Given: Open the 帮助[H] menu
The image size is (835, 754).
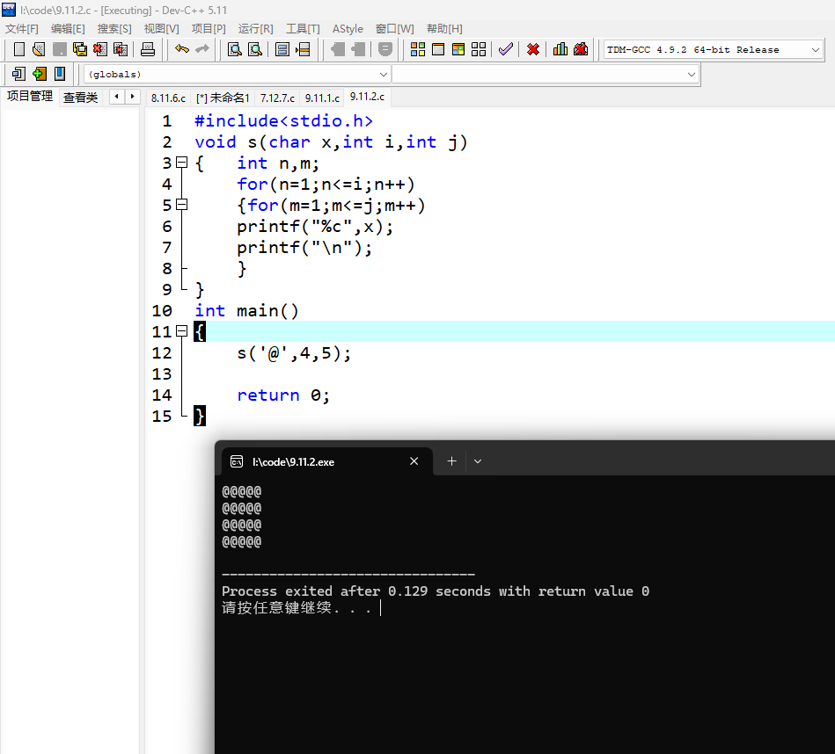Looking at the screenshot, I should (444, 29).
